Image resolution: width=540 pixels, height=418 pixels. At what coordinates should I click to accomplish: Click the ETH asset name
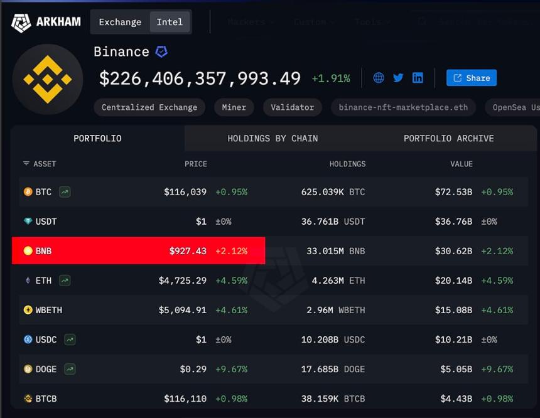43,281
